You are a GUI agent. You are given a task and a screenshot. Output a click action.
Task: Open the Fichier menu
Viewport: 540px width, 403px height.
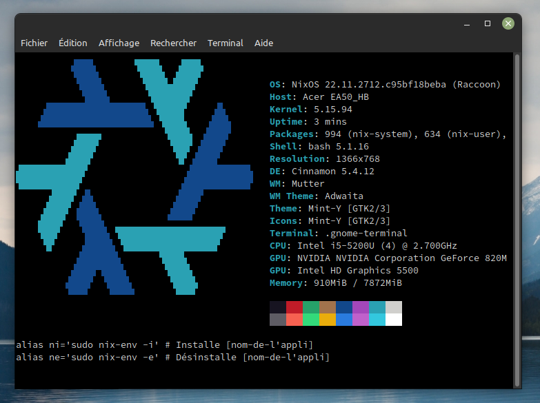pos(34,43)
